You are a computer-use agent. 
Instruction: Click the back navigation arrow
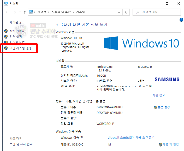tap(7, 12)
